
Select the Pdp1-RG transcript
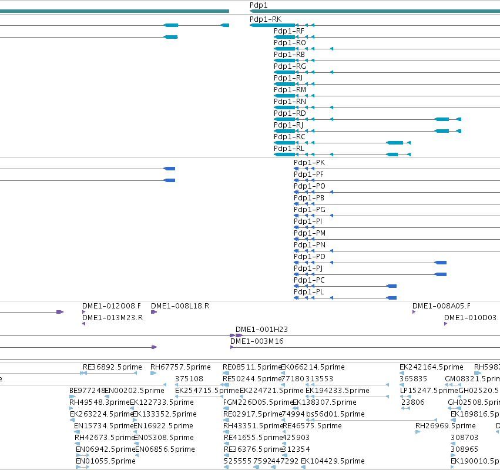click(x=290, y=66)
